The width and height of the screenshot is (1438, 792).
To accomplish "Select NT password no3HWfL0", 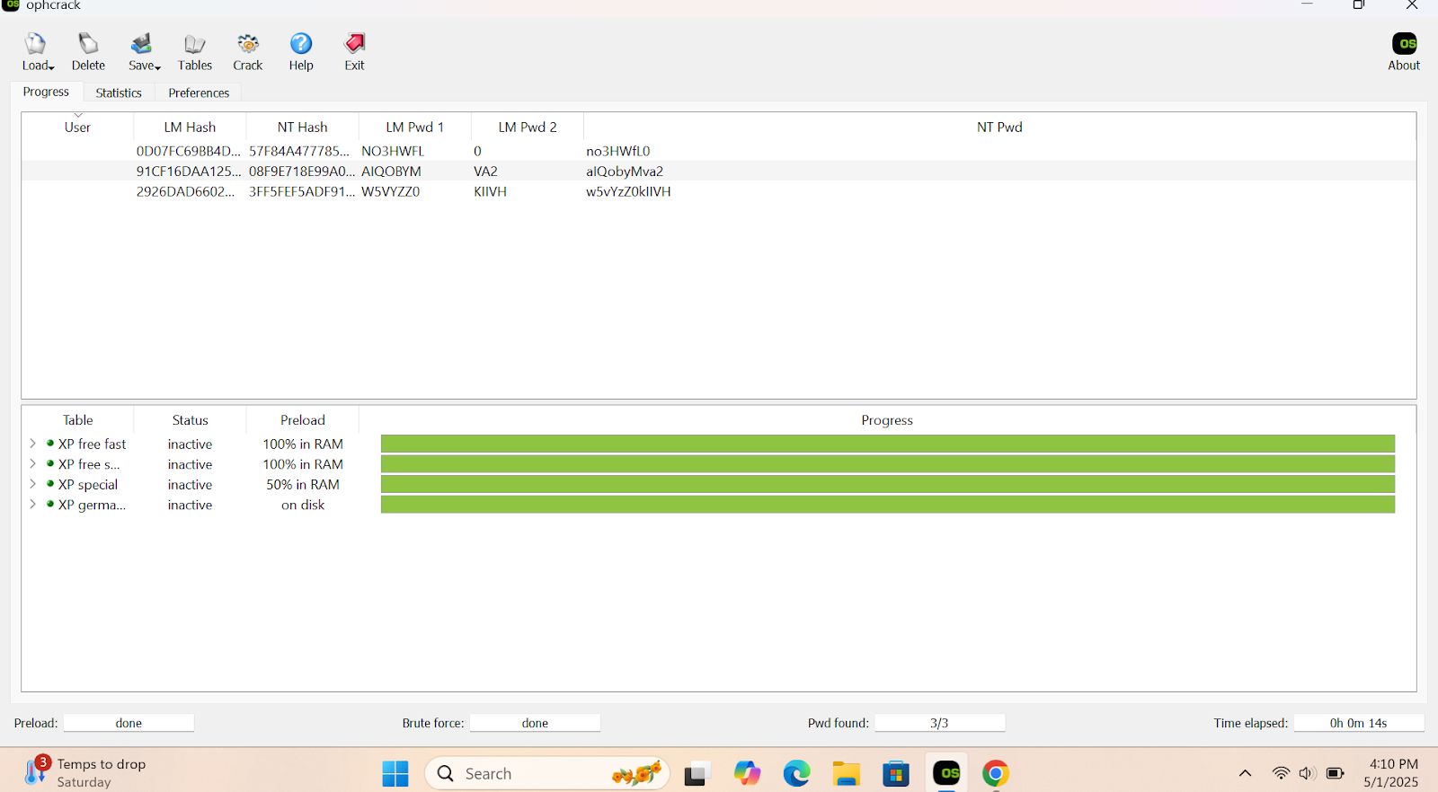I will click(x=618, y=151).
